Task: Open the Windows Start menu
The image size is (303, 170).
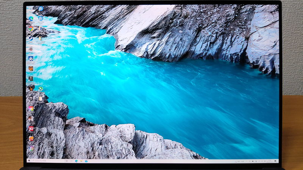Action: coord(29,161)
